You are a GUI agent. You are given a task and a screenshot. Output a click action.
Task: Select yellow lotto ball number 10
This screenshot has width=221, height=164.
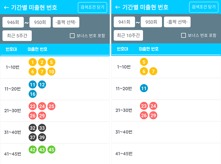(x=51, y=72)
